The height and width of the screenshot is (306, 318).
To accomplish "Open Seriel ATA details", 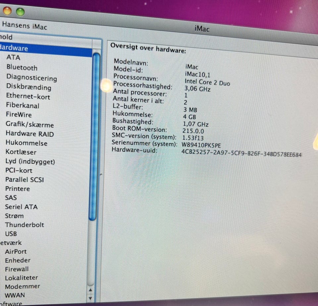I will pyautogui.click(x=21, y=207).
